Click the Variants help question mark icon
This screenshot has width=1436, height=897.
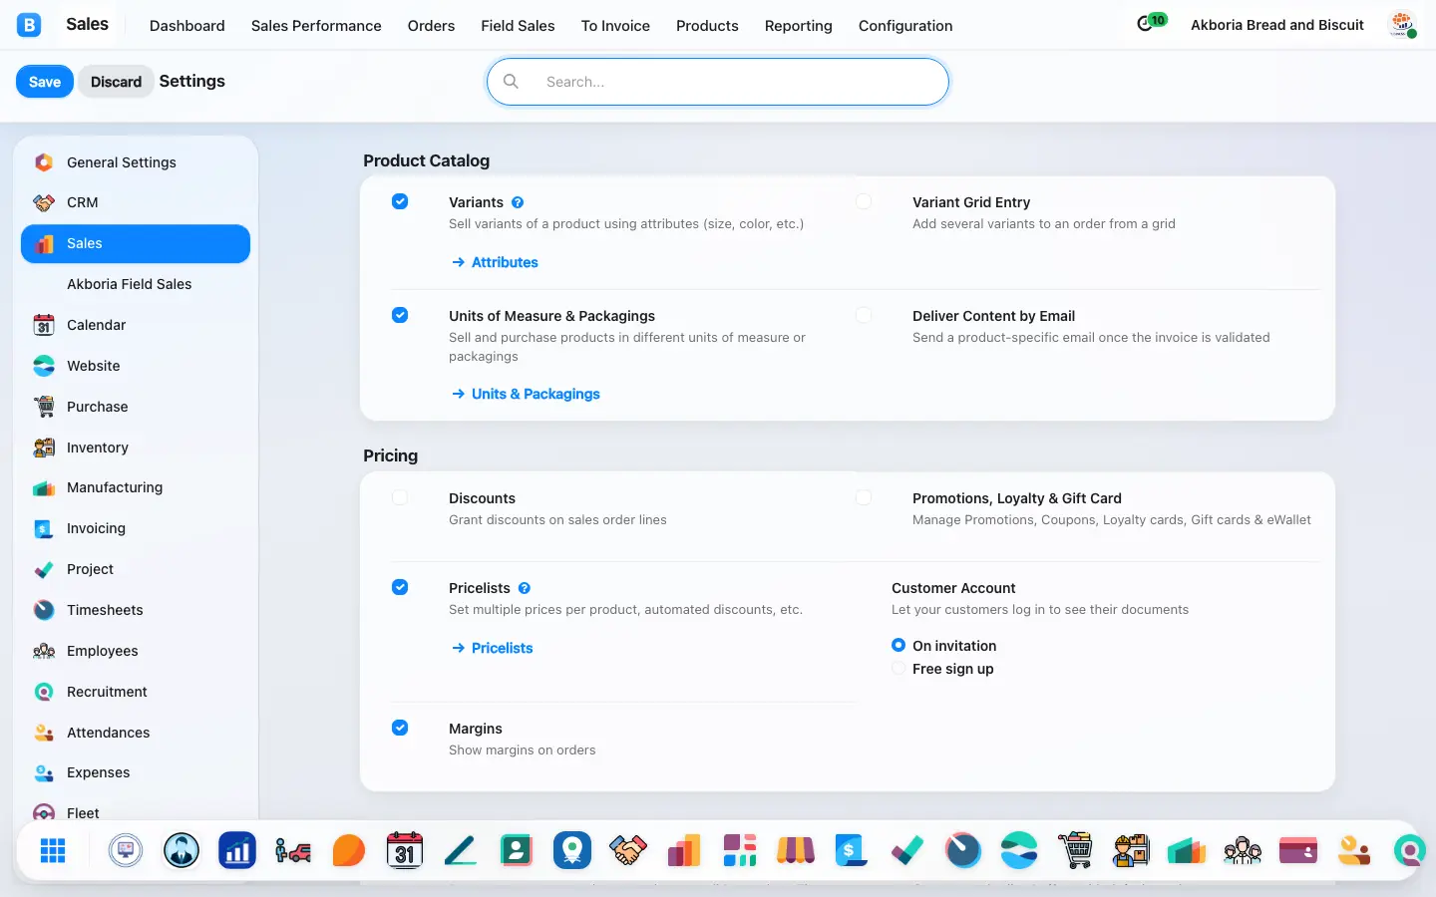518,202
